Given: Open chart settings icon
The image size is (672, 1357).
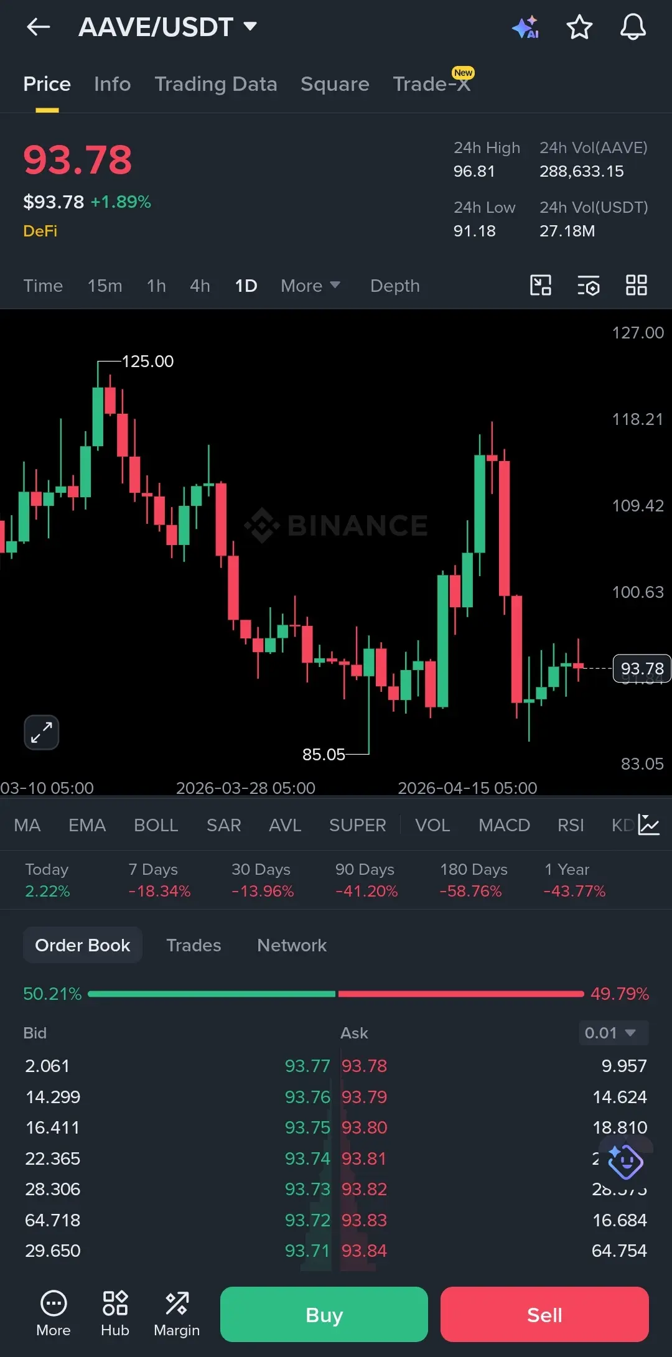Looking at the screenshot, I should pyautogui.click(x=589, y=286).
